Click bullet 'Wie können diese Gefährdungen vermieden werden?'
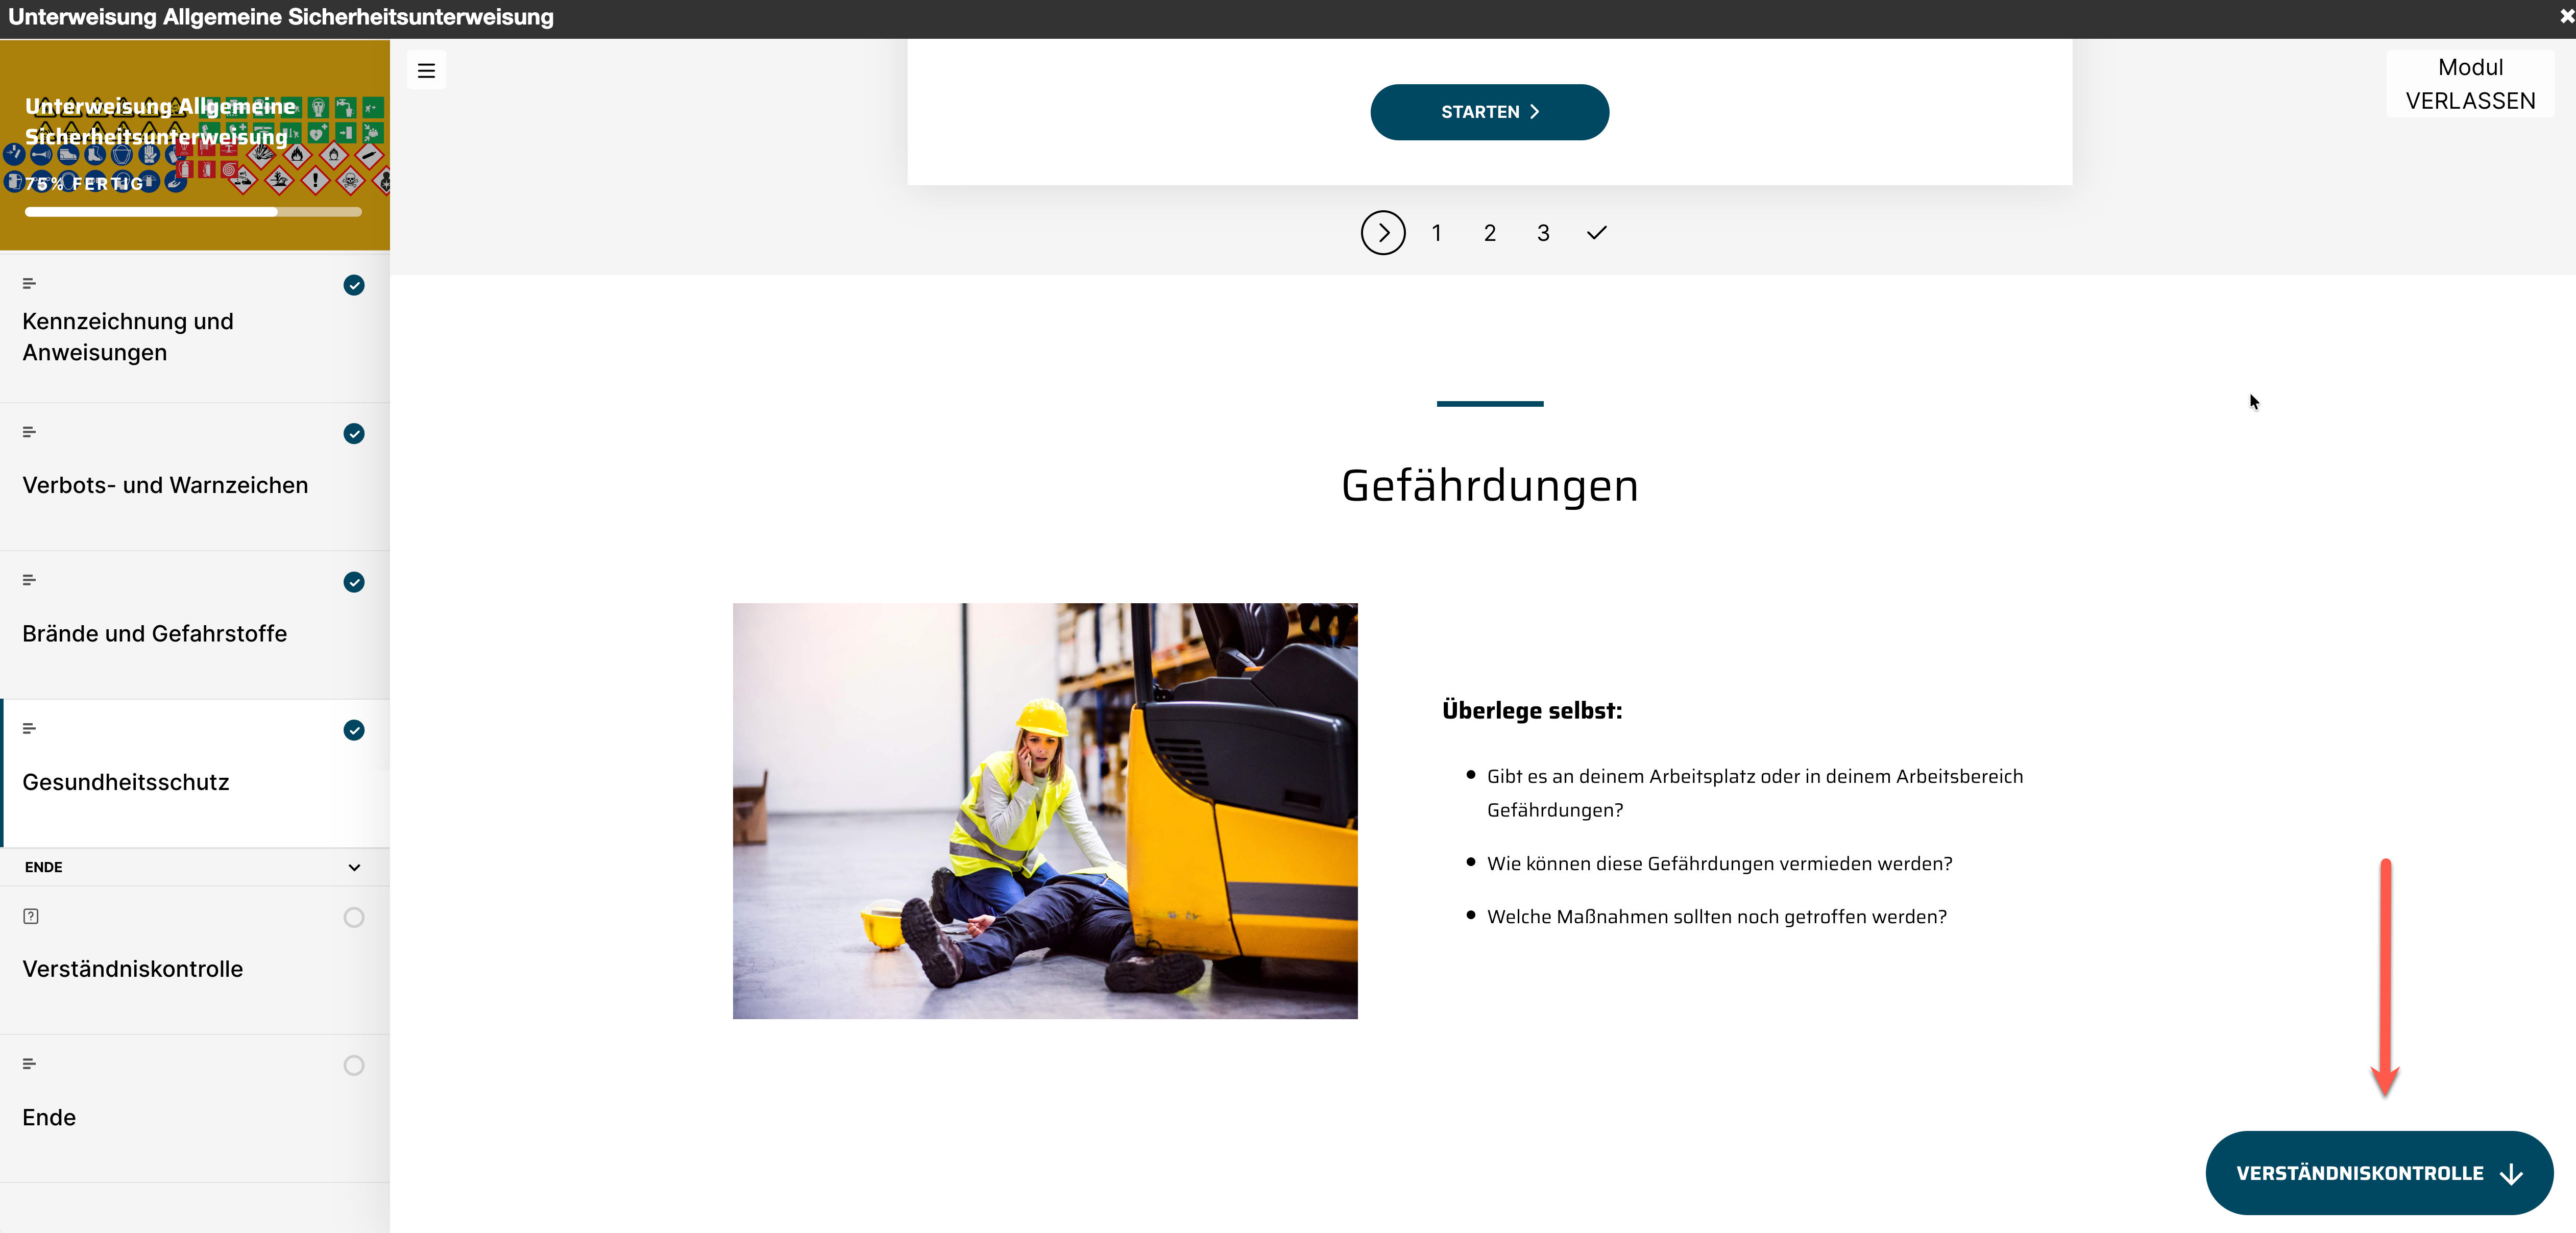This screenshot has width=2576, height=1233. click(1719, 864)
